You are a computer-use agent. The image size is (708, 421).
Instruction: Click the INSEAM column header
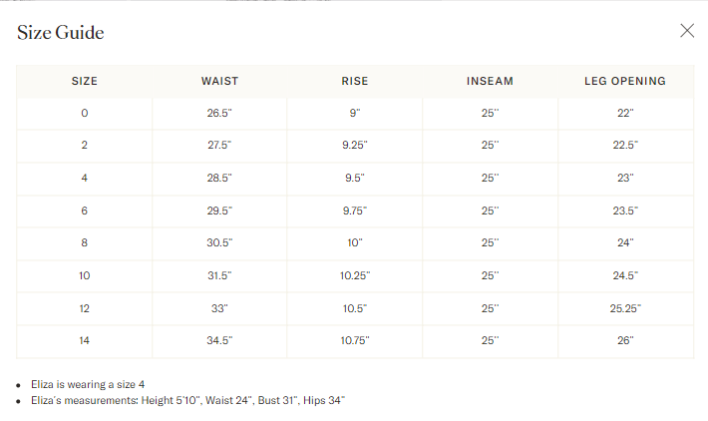(x=490, y=81)
